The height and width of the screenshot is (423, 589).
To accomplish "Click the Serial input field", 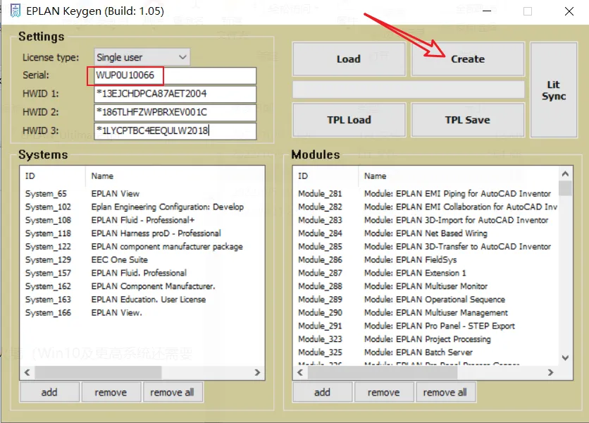I will tap(175, 75).
